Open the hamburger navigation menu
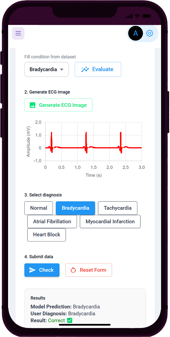Viewport: 170px width, 337px height. [18, 33]
